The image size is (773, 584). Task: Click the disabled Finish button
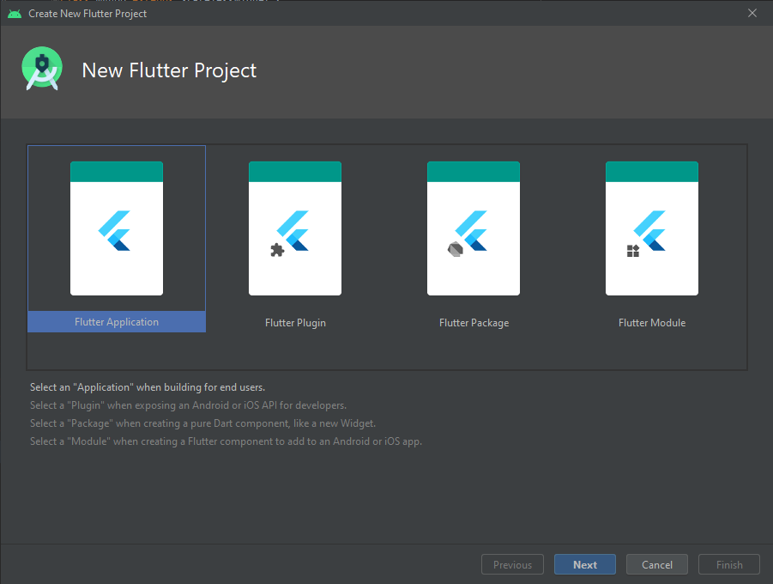[728, 564]
